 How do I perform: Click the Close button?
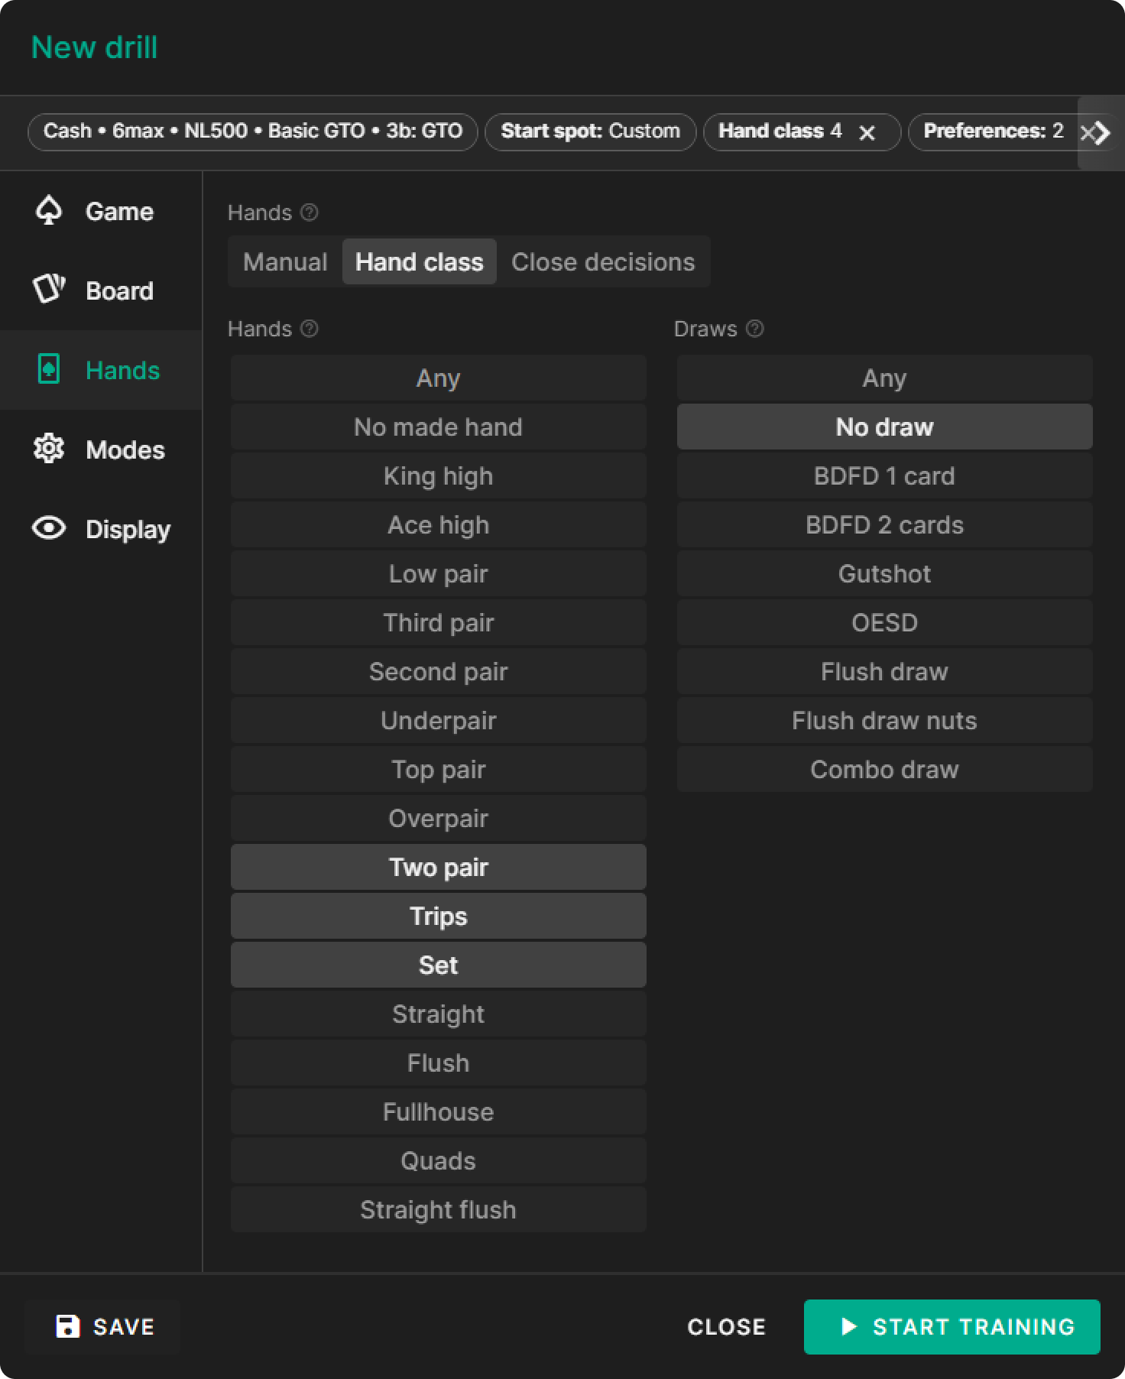click(x=726, y=1327)
